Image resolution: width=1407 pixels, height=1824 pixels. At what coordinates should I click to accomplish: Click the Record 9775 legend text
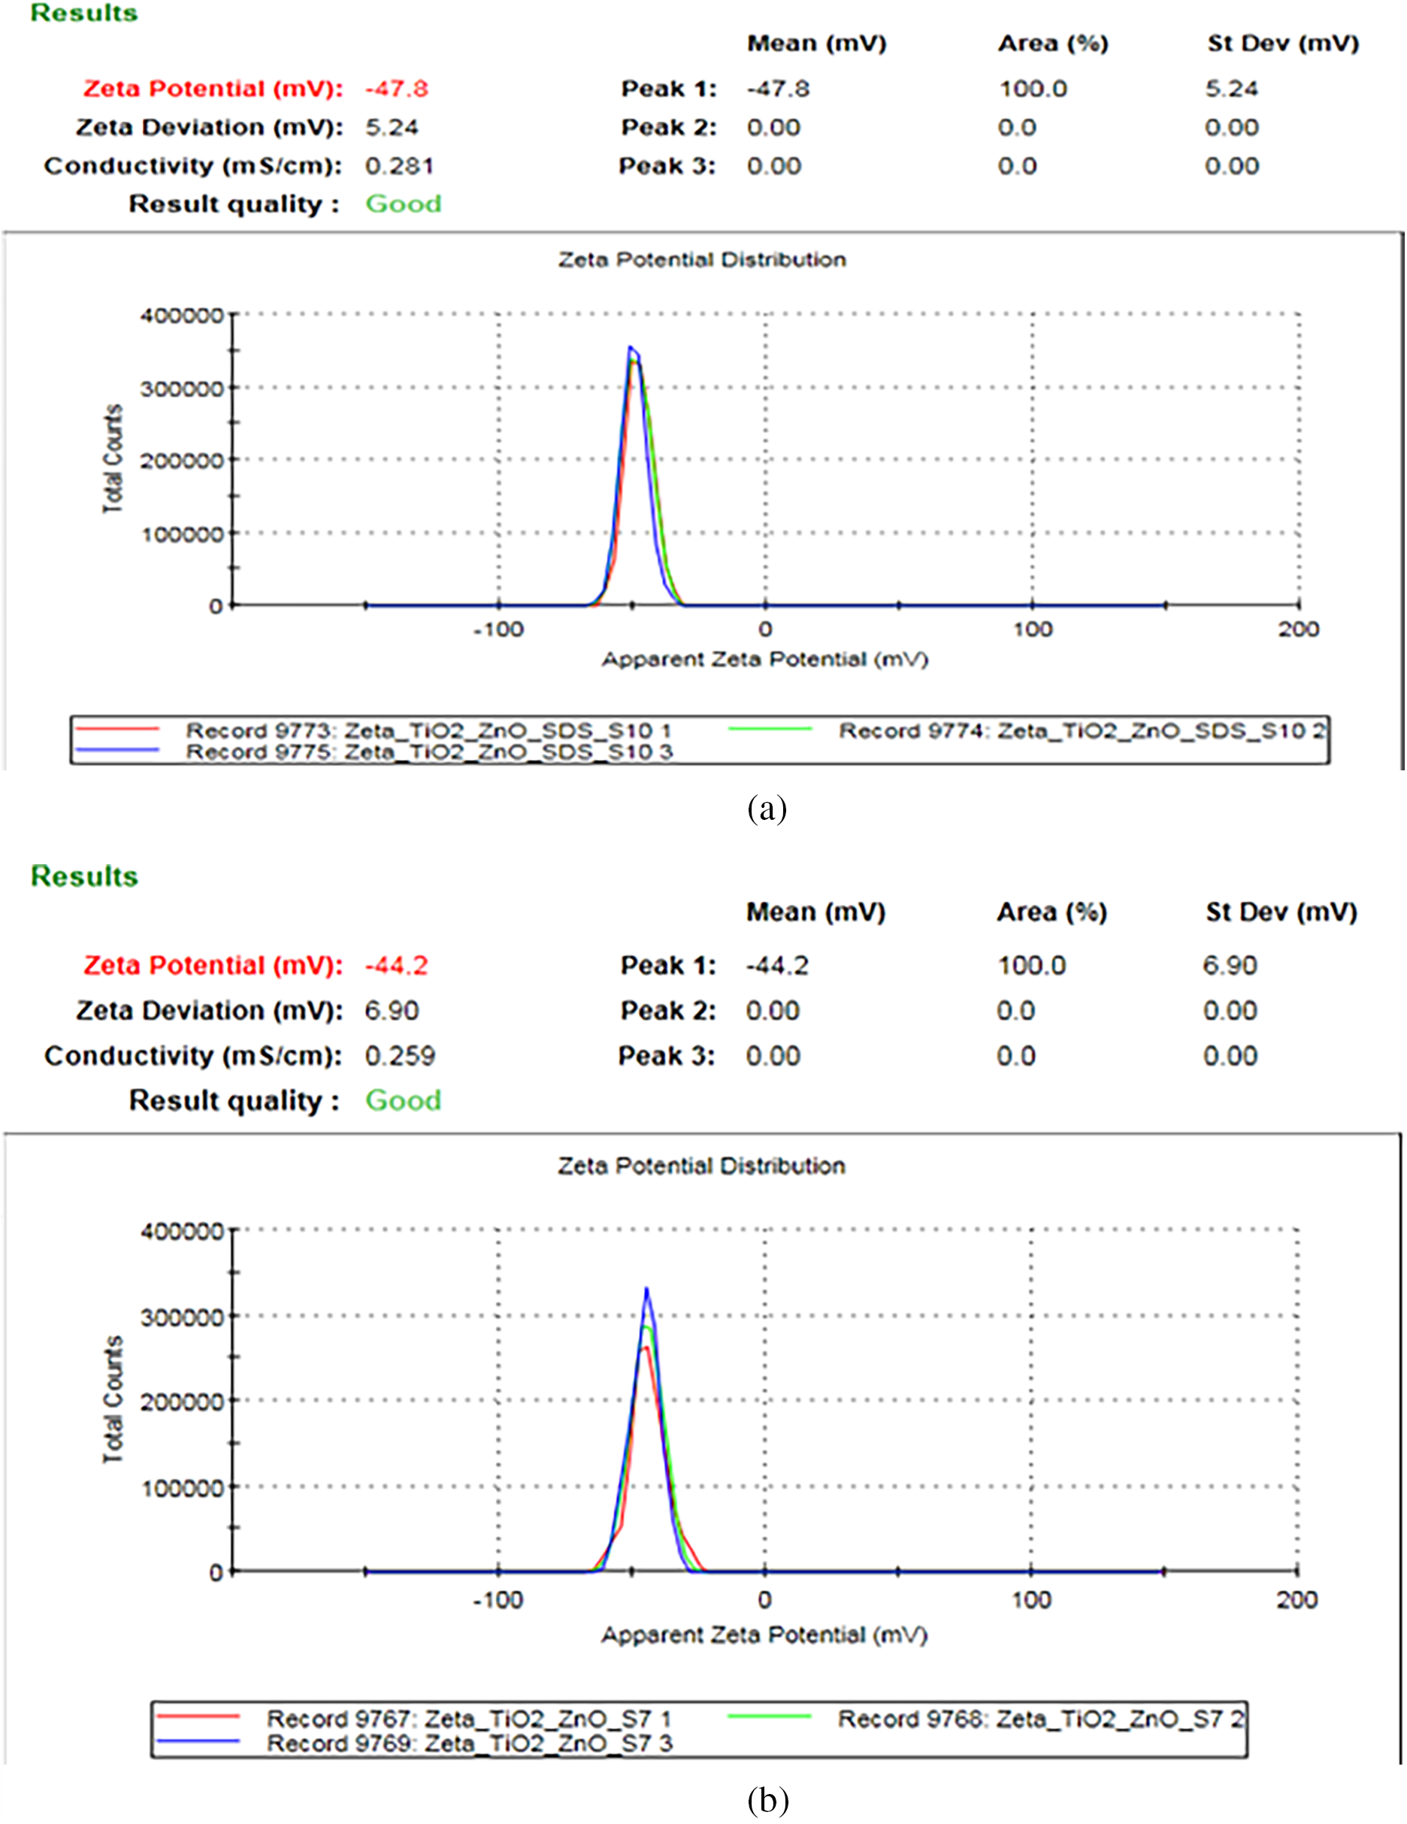tap(428, 752)
